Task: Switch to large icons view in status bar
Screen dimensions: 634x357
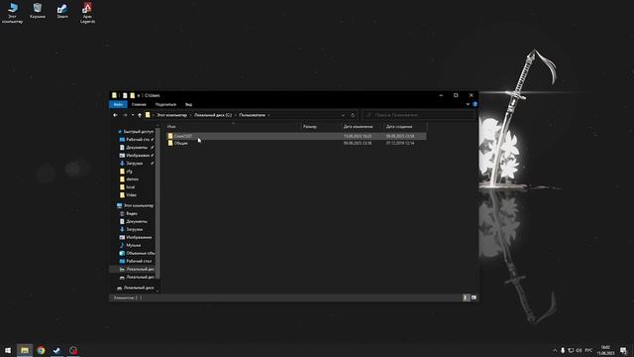Action: point(474,297)
